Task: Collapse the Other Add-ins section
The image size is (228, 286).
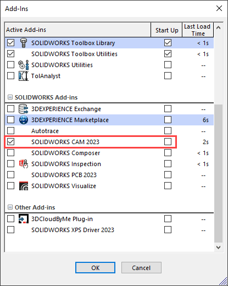Action: [10, 207]
